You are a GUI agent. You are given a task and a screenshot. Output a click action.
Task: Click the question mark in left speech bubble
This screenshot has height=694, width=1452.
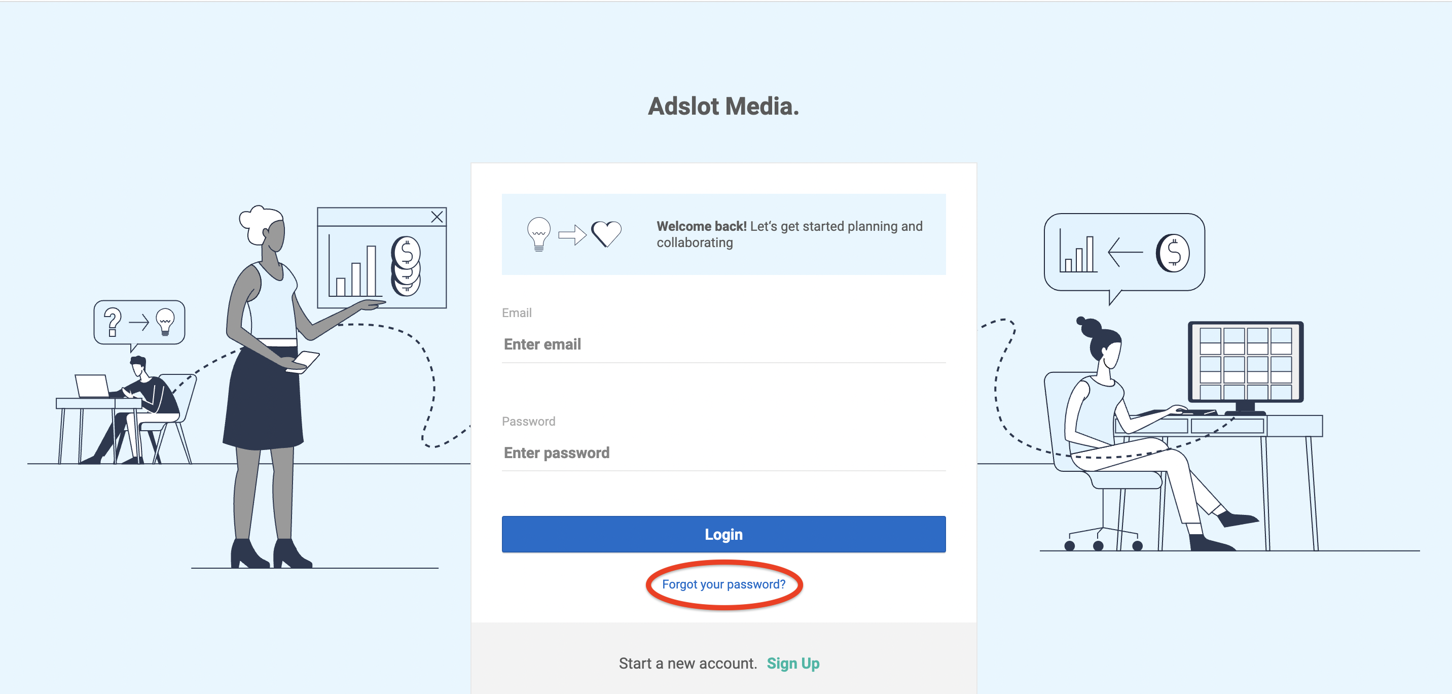(112, 322)
